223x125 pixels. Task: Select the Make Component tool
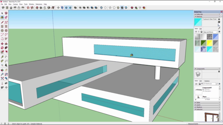click(6, 13)
